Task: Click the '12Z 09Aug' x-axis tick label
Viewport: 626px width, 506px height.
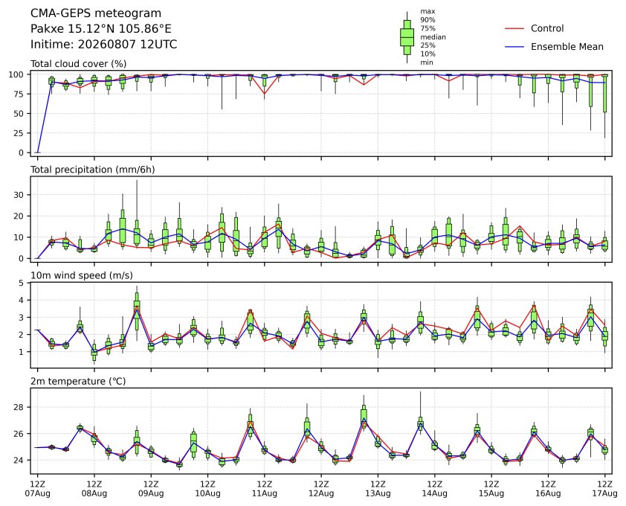Action: (x=151, y=489)
